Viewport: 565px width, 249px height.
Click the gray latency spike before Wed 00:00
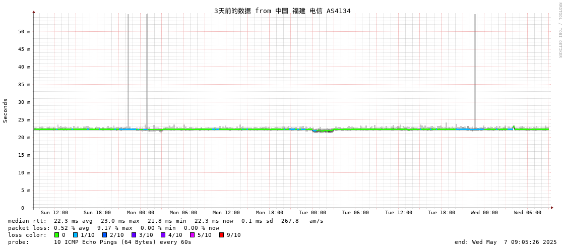pos(475,70)
